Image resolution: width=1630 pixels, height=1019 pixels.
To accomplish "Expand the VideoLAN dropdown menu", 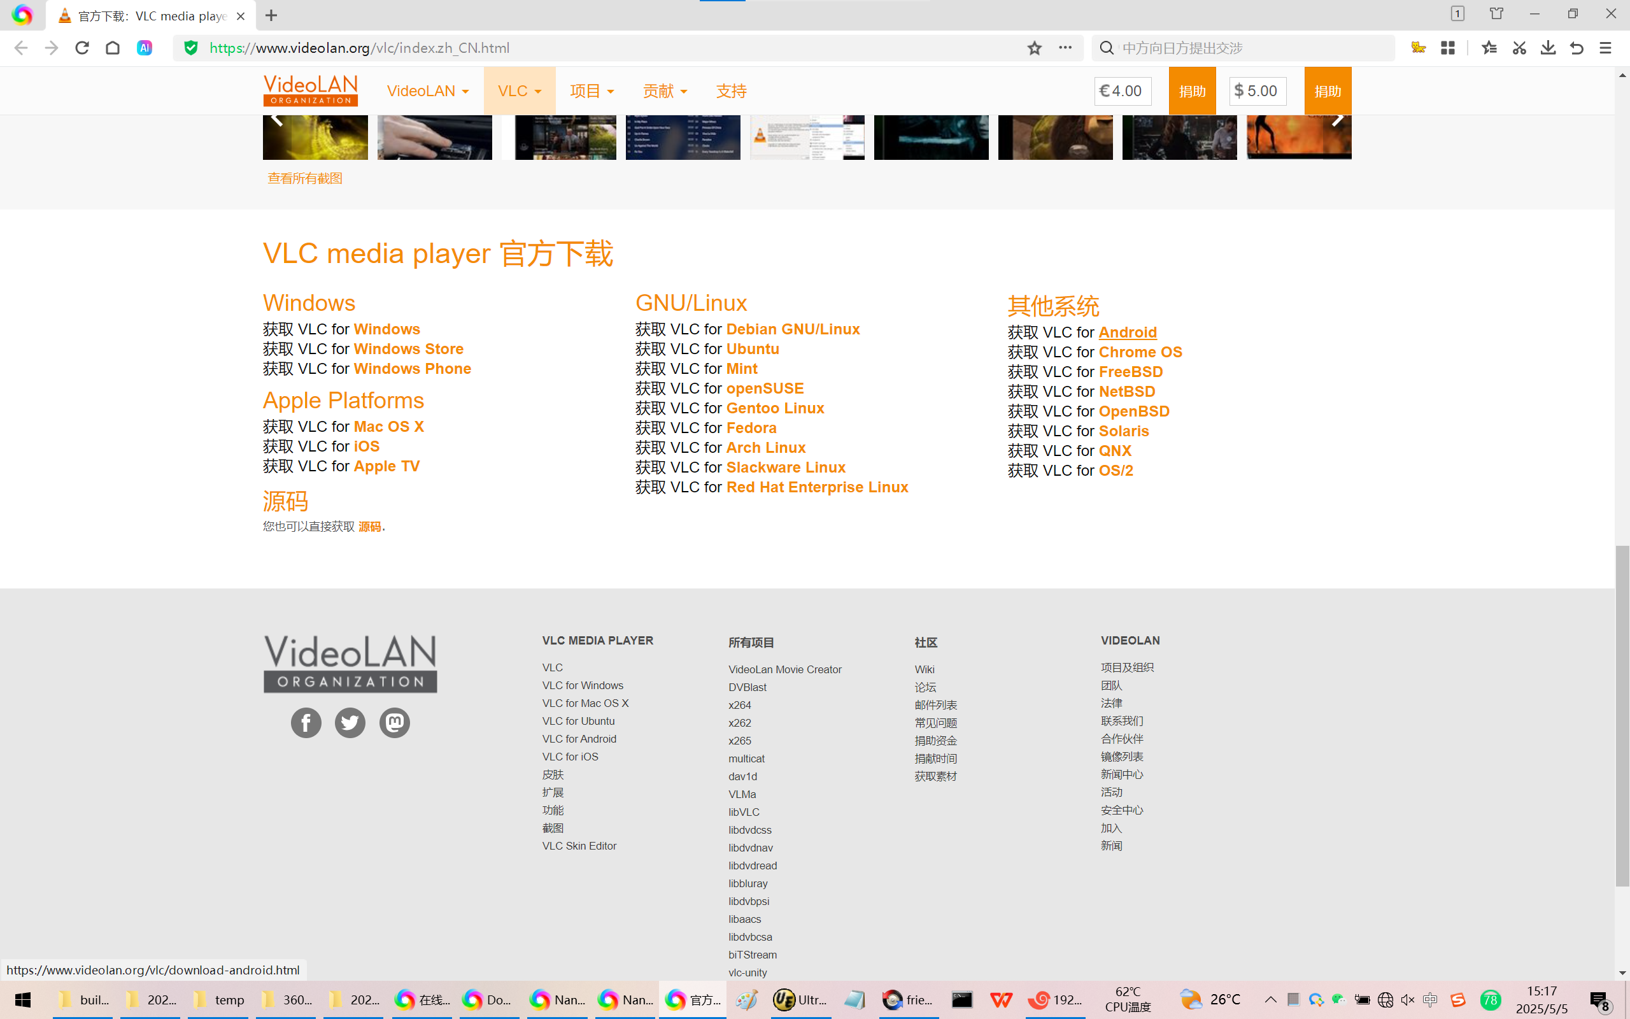I will pyautogui.click(x=428, y=91).
